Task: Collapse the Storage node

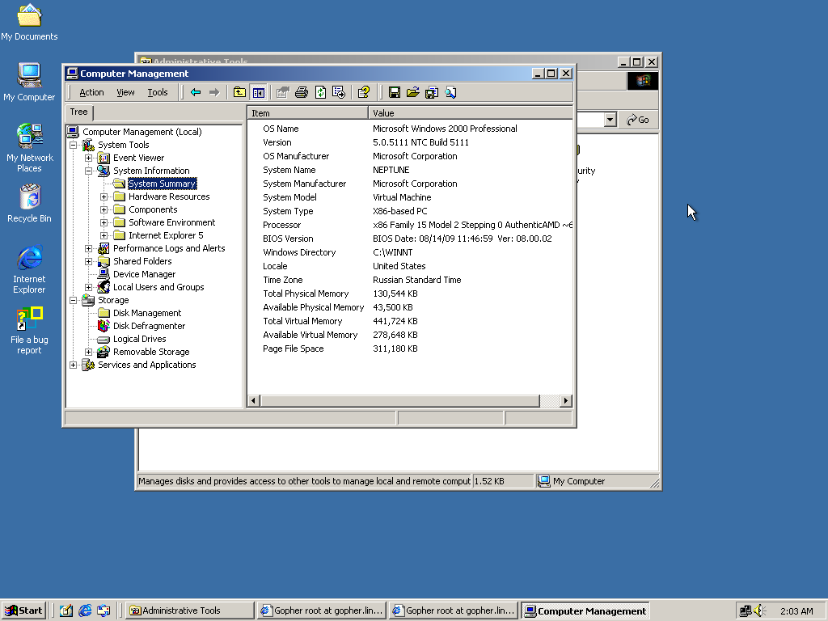Action: pyautogui.click(x=74, y=300)
